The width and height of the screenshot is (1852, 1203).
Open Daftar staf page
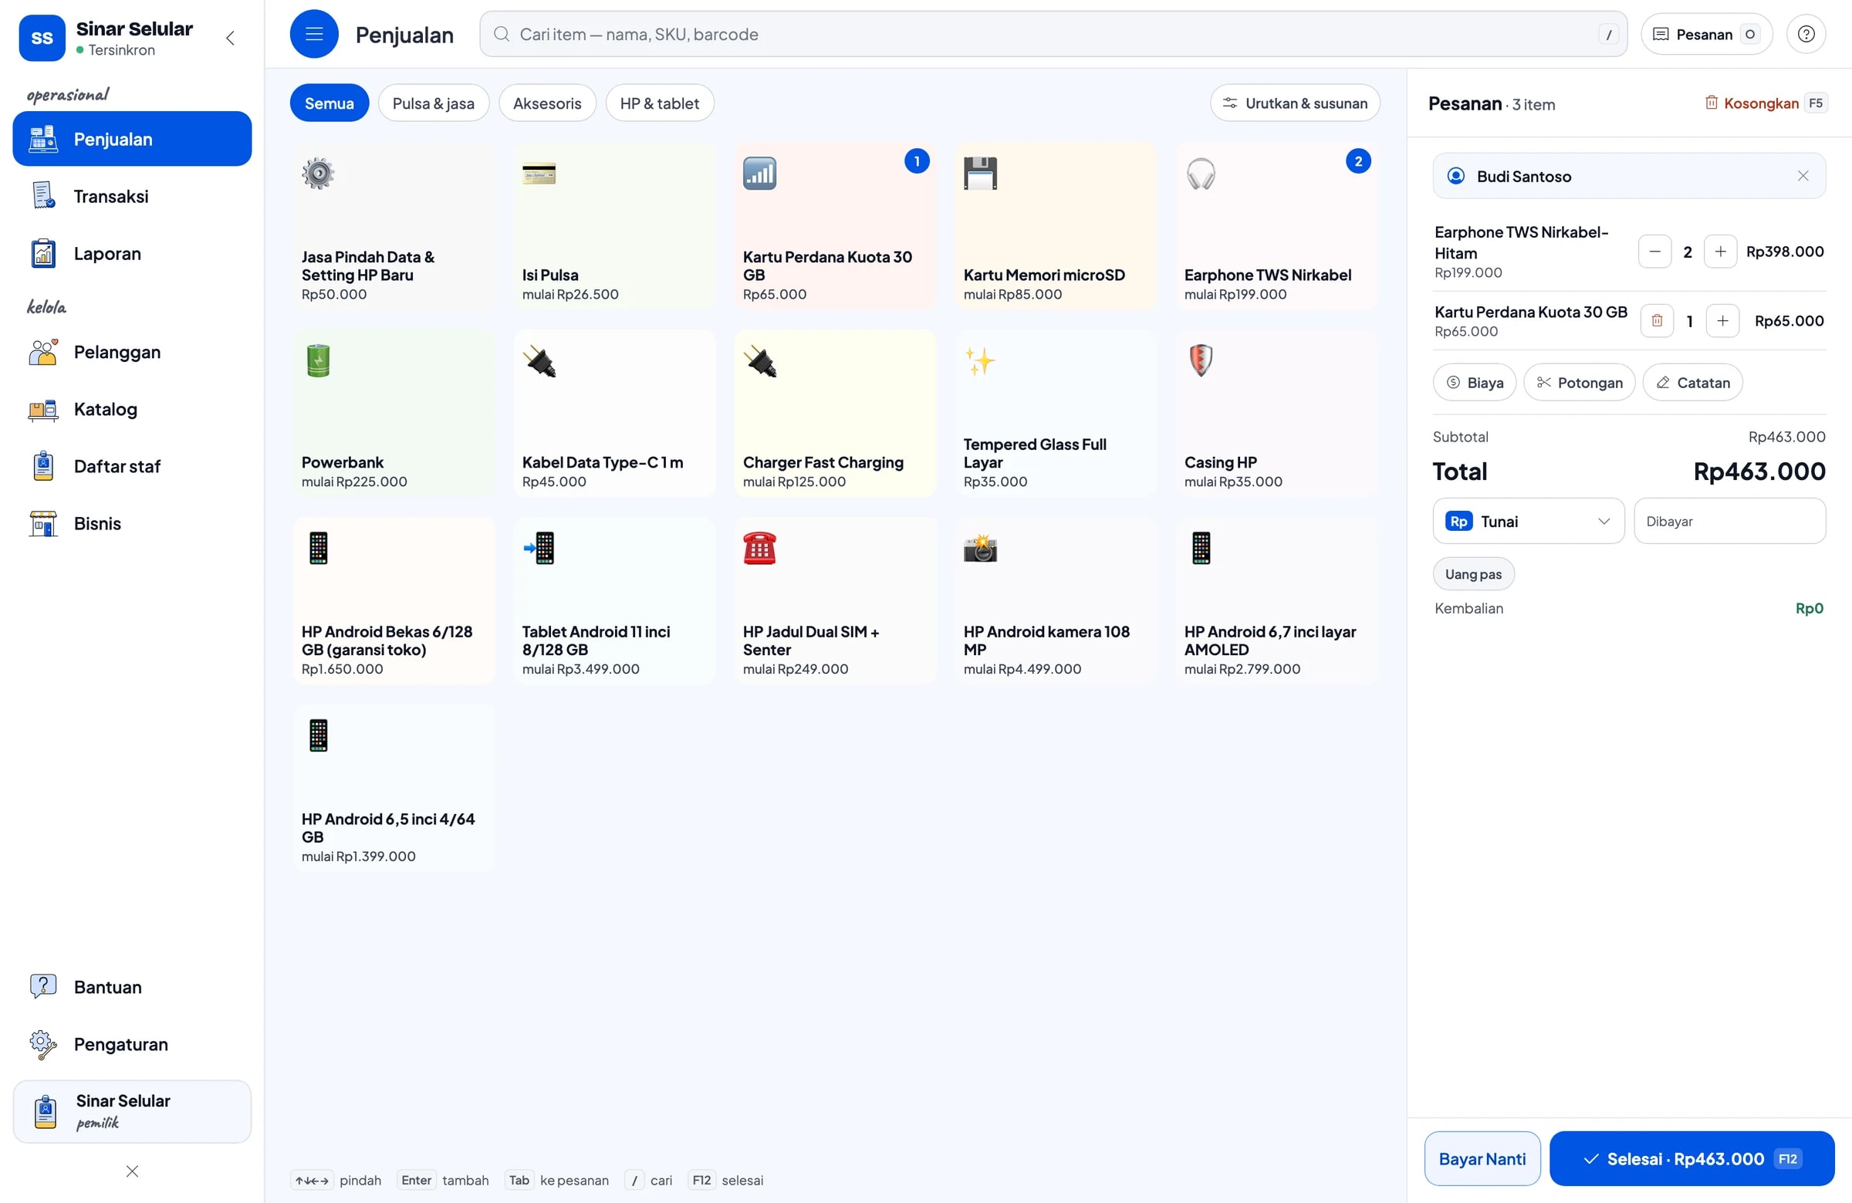(132, 466)
